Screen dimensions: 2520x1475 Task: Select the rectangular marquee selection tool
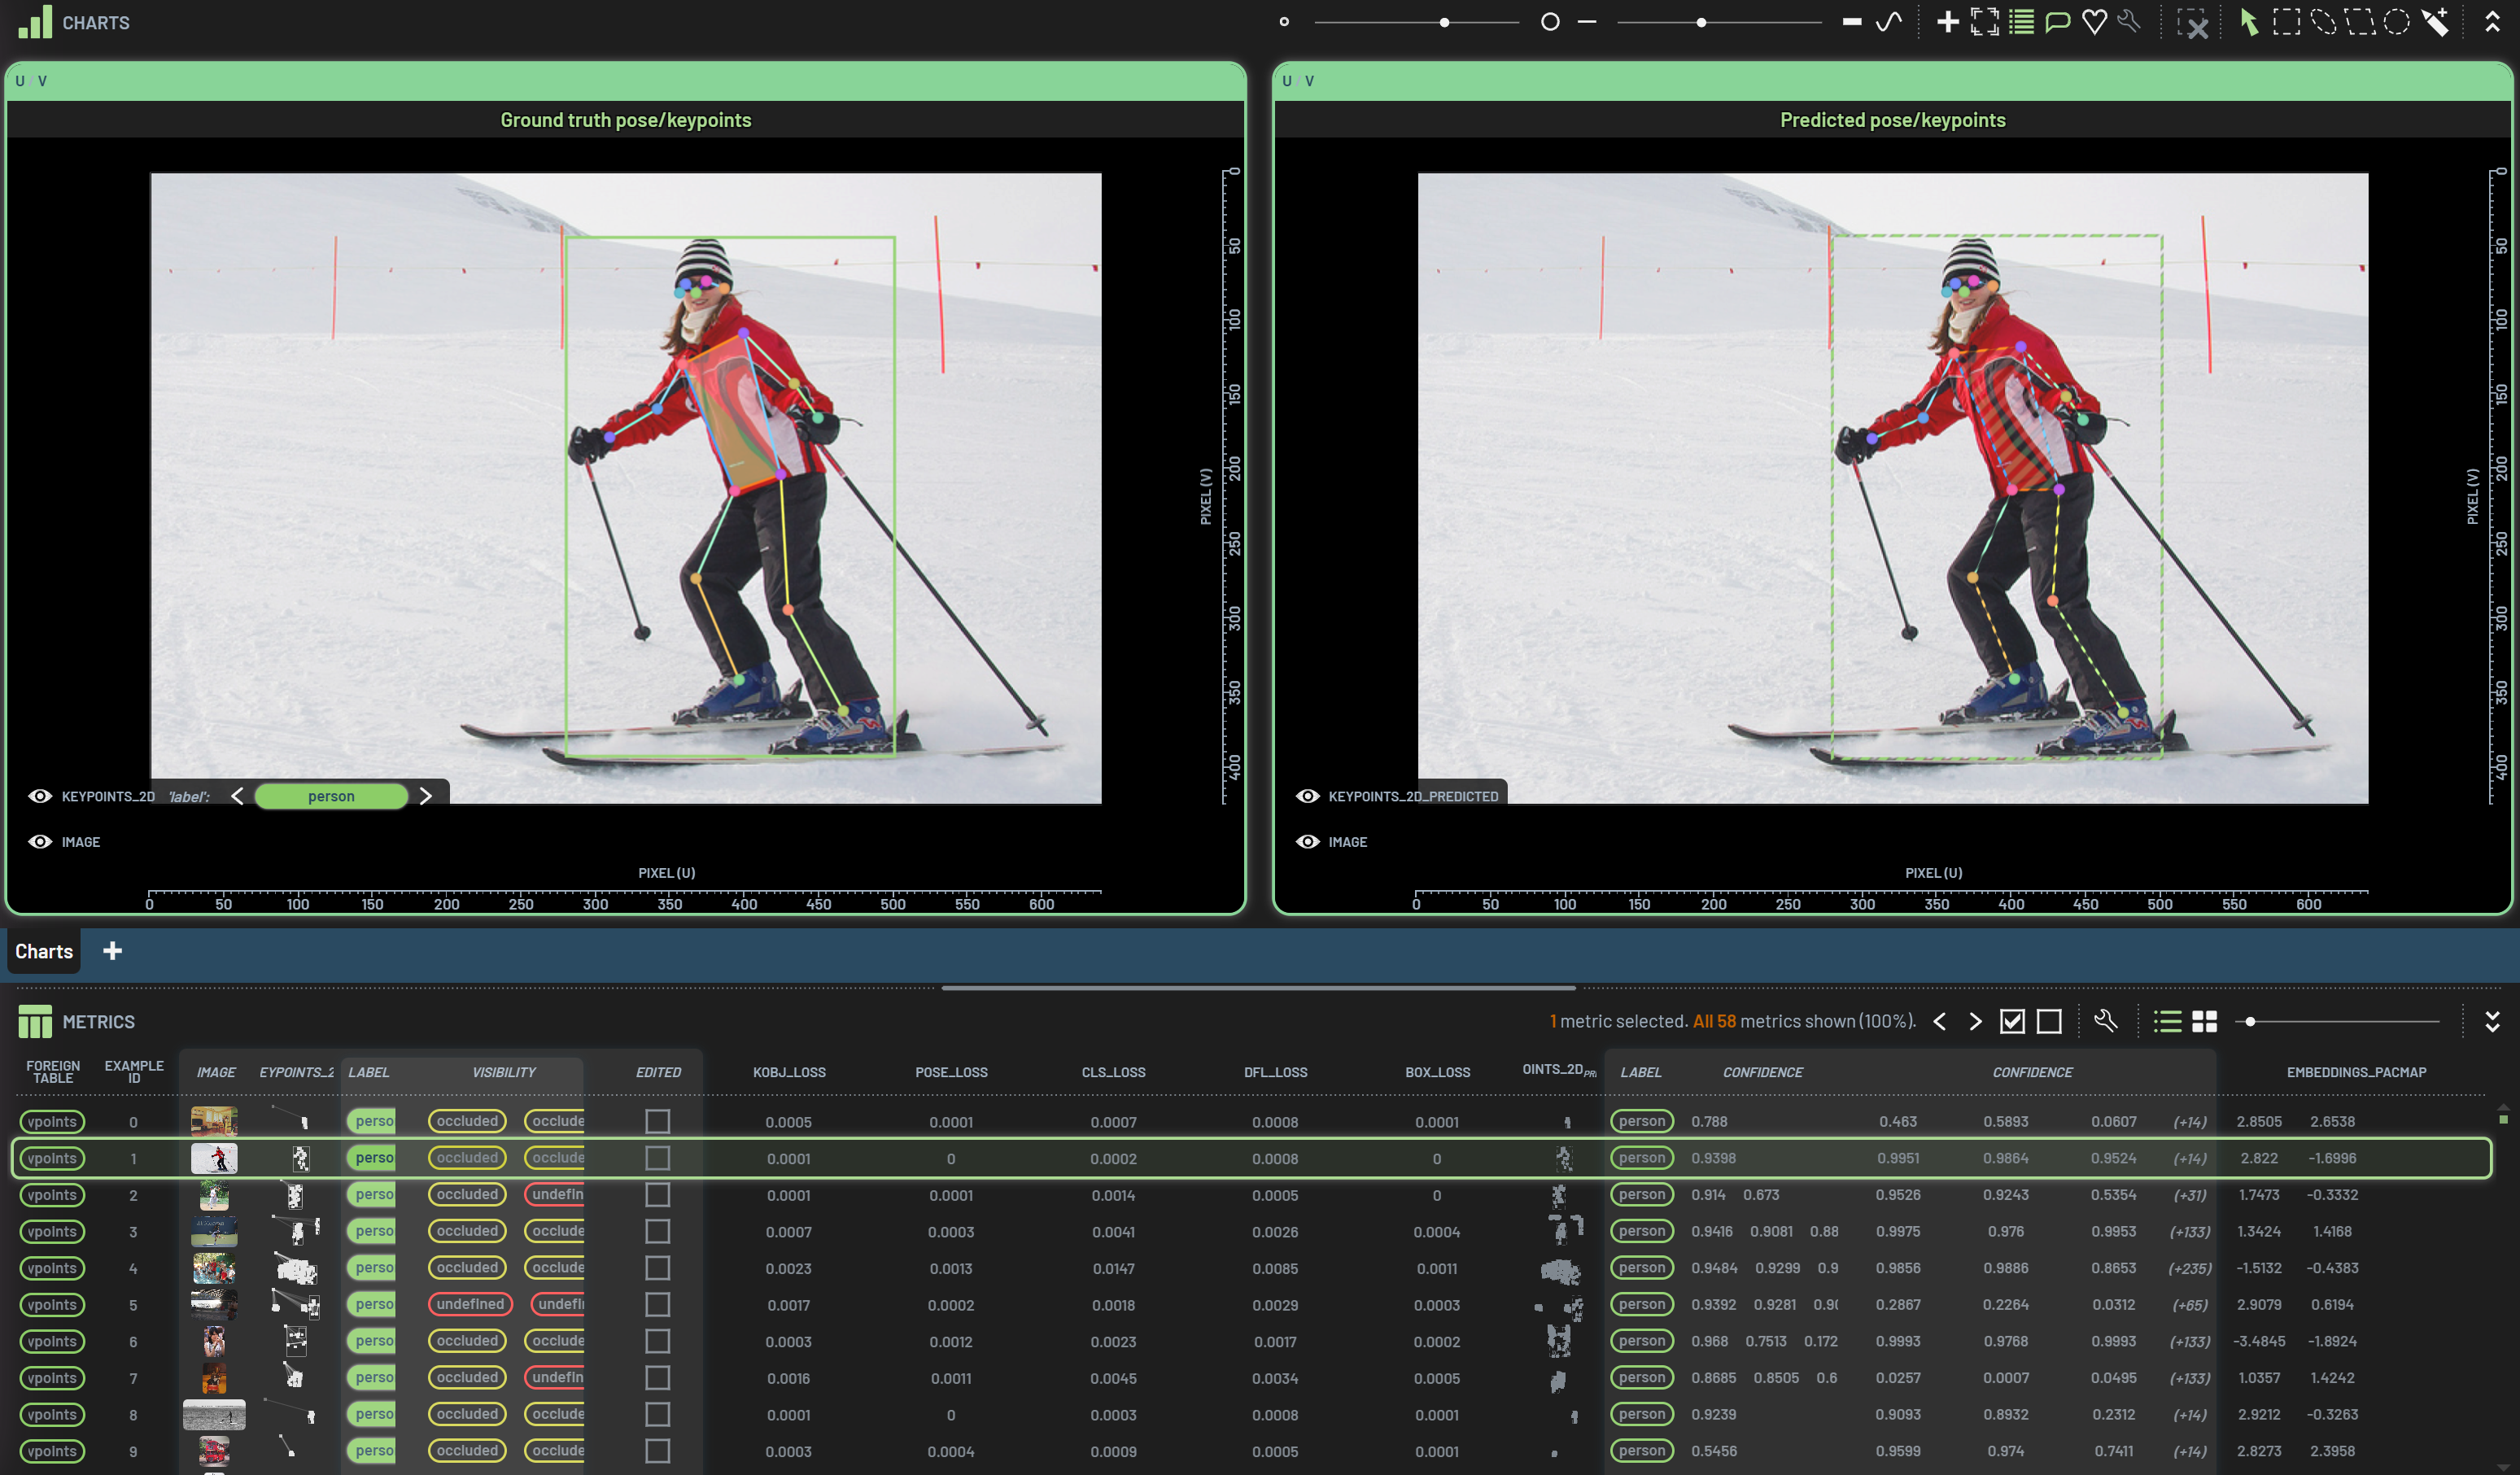tap(2286, 22)
